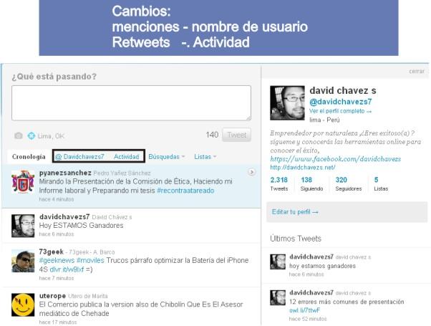Expand the Listas dropdown
Viewport: 431px width, 326px height.
tap(205, 157)
